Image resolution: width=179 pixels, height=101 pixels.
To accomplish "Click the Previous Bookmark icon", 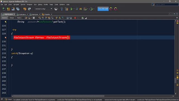I will click(x=56, y=18).
